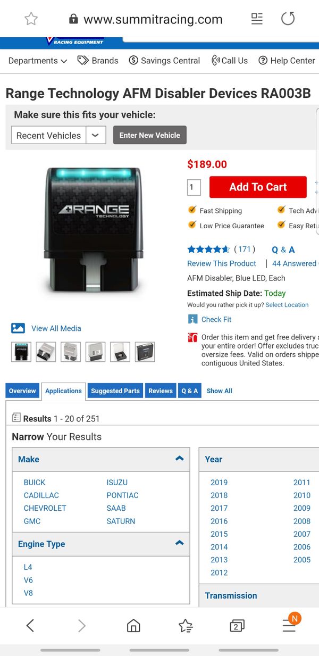The height and width of the screenshot is (656, 319).
Task: Add item with Add To Cart button
Action: [x=258, y=187]
